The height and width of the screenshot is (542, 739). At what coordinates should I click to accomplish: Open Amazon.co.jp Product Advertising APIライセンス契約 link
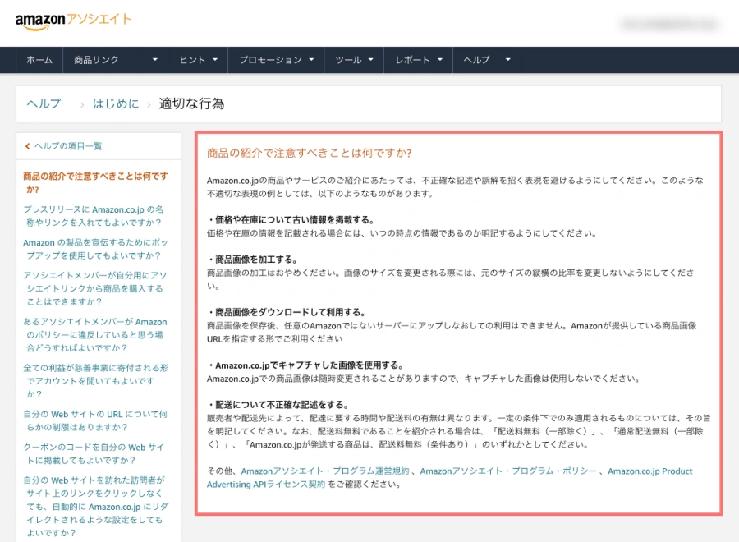point(450,477)
